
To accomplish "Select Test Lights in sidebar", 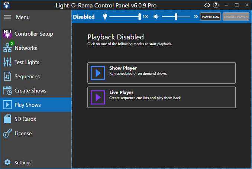I will coord(27,62).
